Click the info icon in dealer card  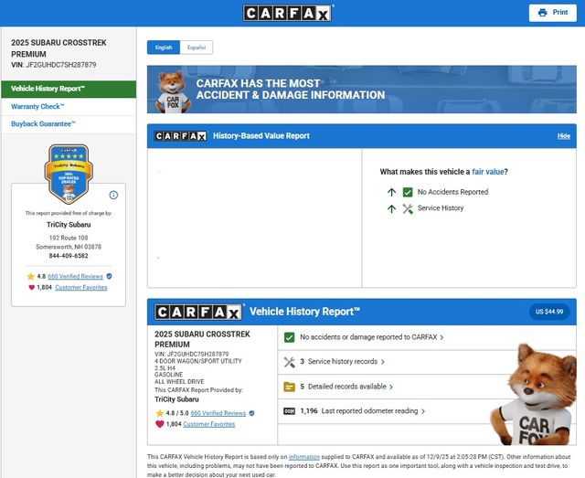click(x=113, y=195)
